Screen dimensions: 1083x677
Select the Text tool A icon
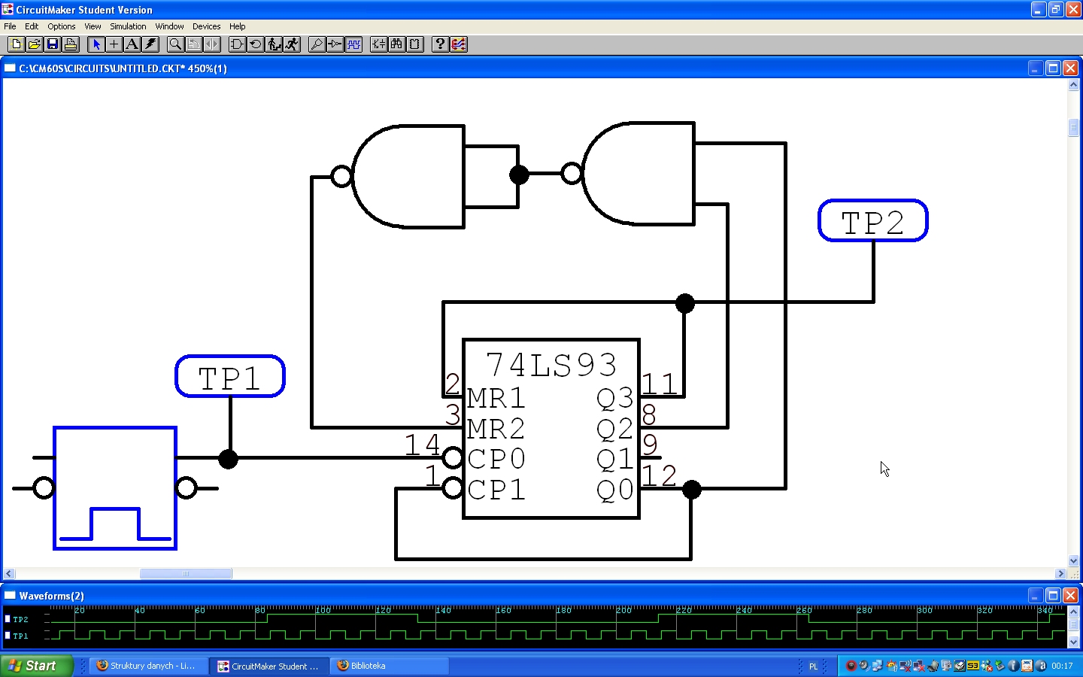[x=132, y=44]
